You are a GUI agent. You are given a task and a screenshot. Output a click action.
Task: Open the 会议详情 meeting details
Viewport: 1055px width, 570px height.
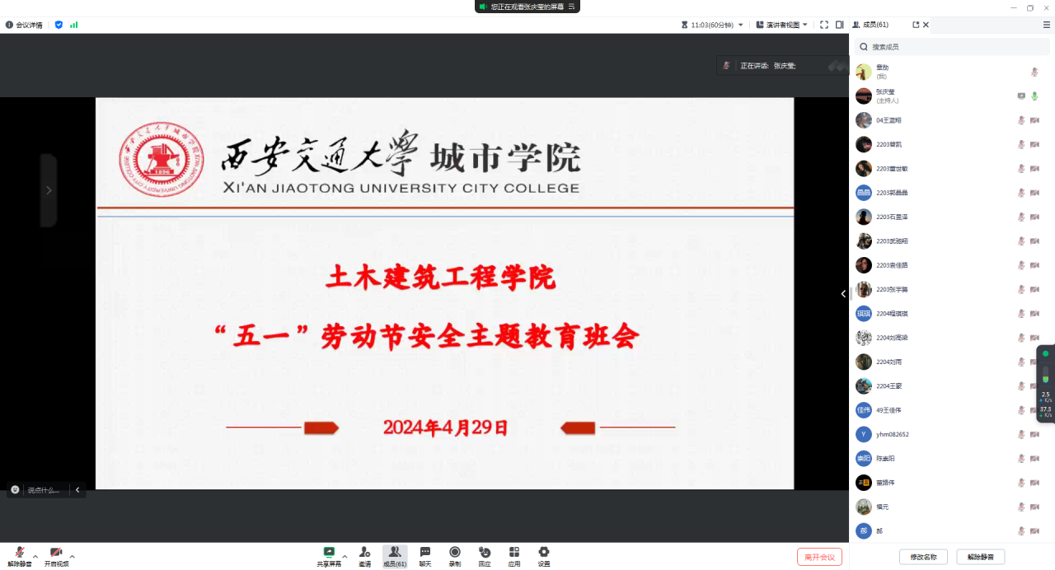point(26,25)
